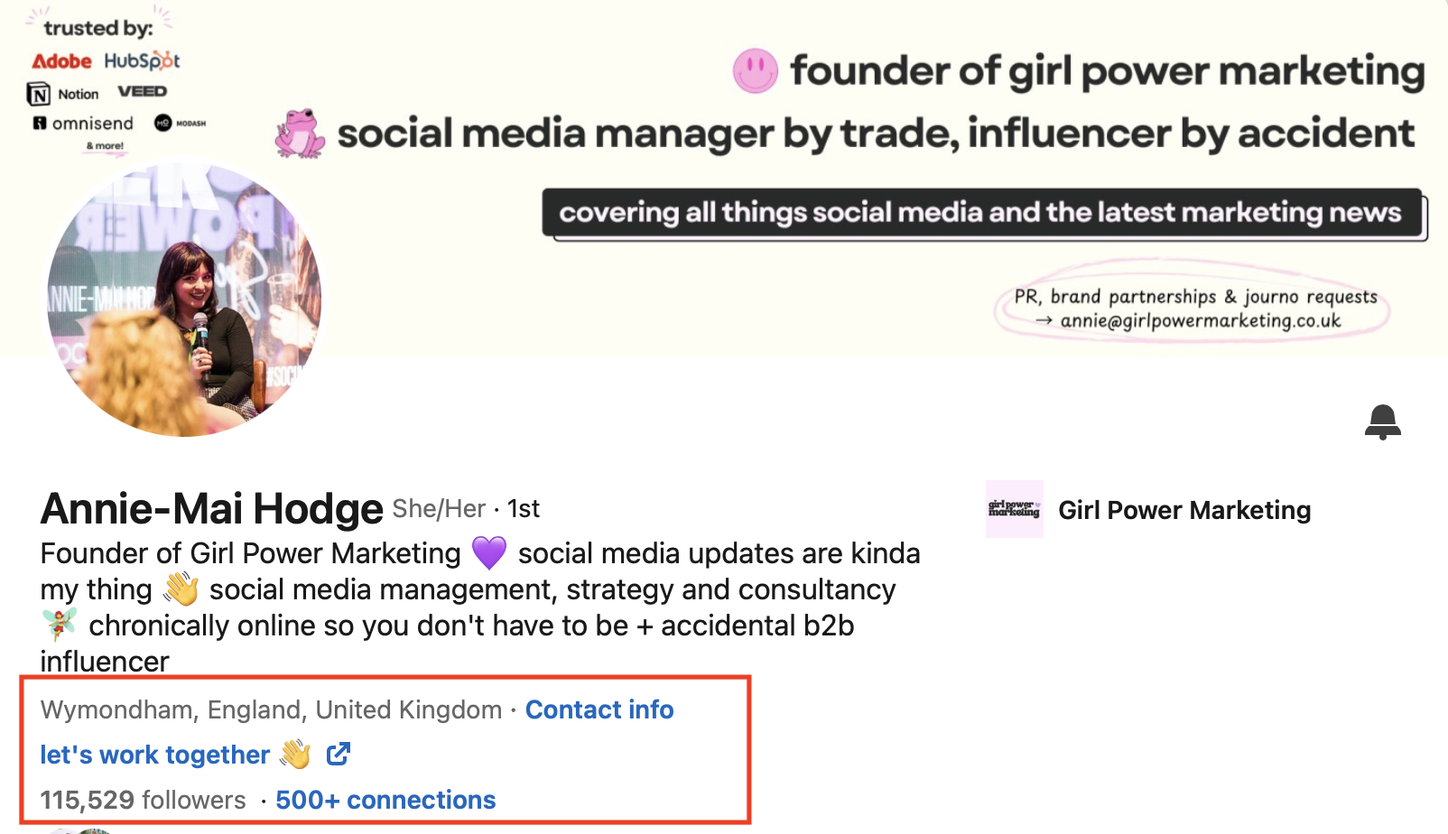Click the 115,529 followers count

point(143,800)
